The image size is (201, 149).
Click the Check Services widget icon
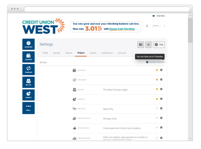(74, 138)
